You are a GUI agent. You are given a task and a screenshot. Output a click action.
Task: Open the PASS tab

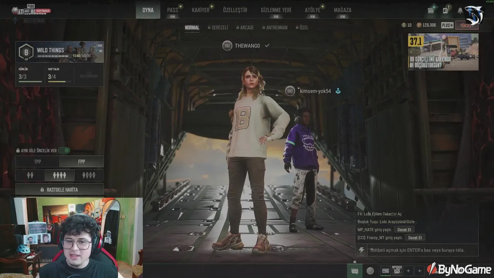[173, 10]
